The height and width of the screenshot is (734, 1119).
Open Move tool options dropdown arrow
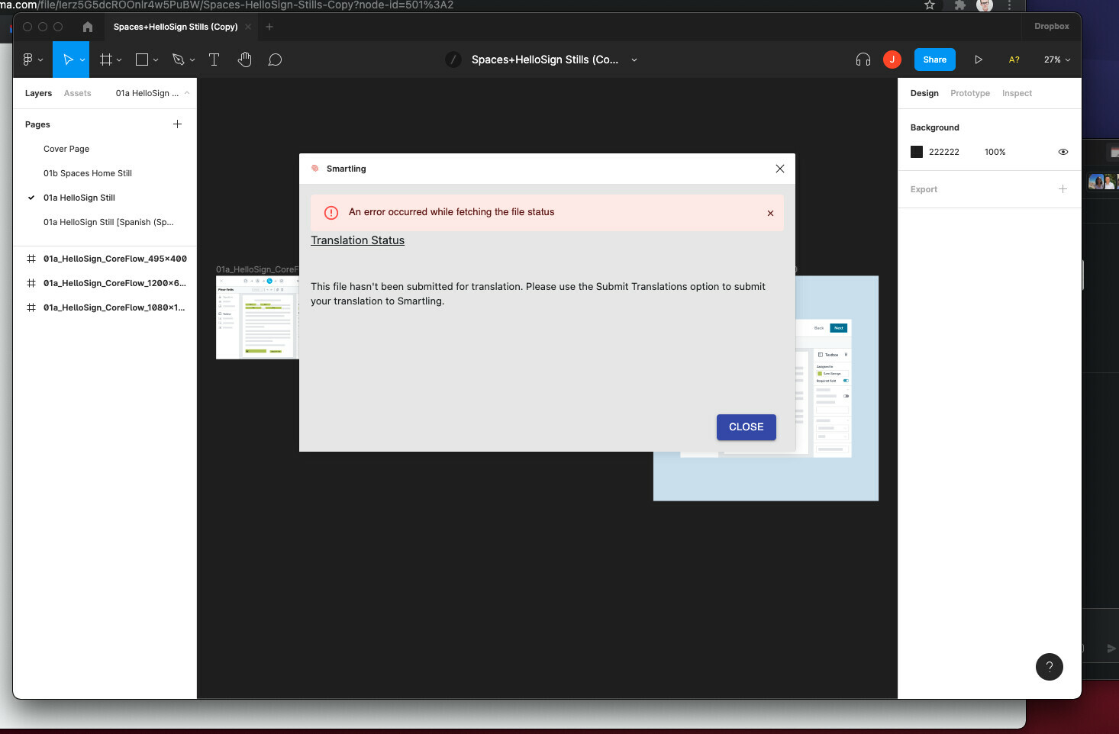[x=82, y=60]
